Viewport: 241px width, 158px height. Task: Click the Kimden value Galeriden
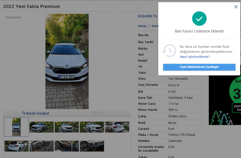point(175,141)
